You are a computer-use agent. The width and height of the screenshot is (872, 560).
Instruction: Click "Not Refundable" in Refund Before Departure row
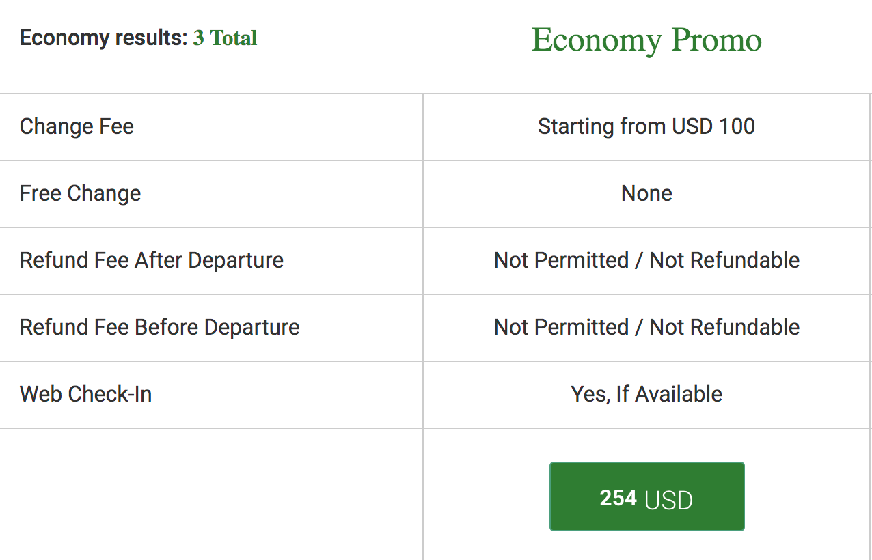point(724,327)
